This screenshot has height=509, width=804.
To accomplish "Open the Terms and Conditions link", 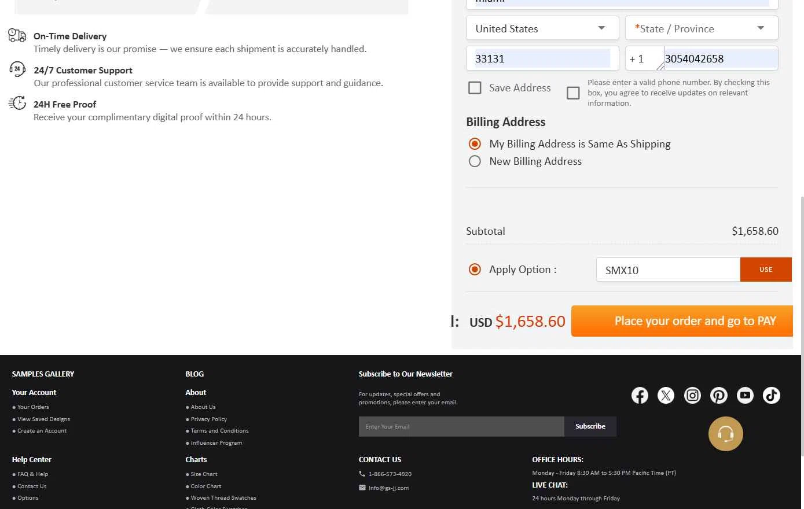I will point(220,431).
